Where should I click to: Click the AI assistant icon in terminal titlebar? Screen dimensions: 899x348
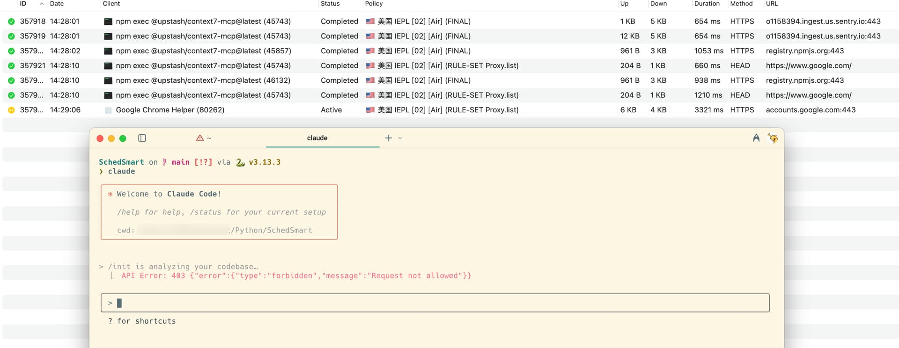pos(756,138)
